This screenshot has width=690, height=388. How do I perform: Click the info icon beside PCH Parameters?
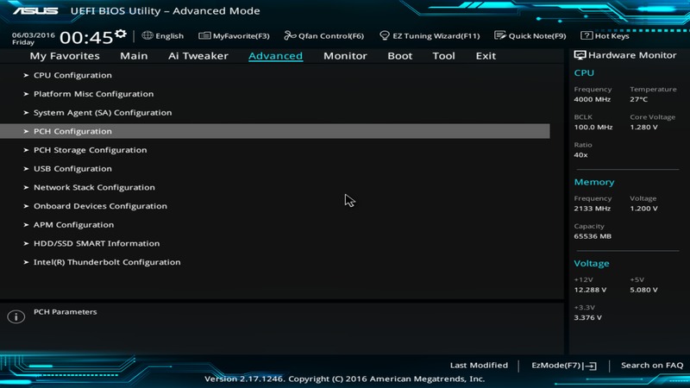coord(16,316)
